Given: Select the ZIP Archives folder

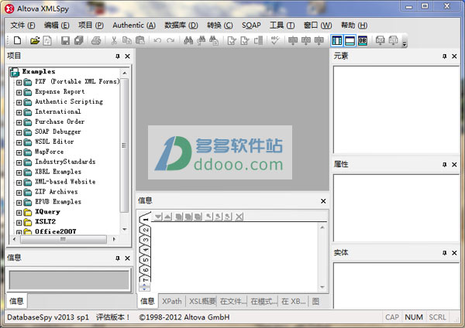Looking at the screenshot, I should click(57, 192).
